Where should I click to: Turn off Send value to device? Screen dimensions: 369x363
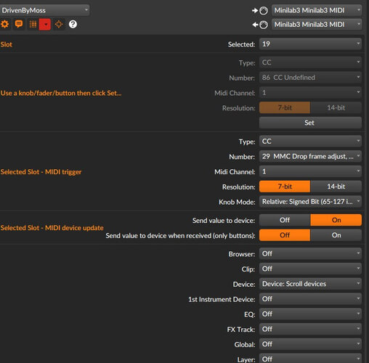coord(285,220)
